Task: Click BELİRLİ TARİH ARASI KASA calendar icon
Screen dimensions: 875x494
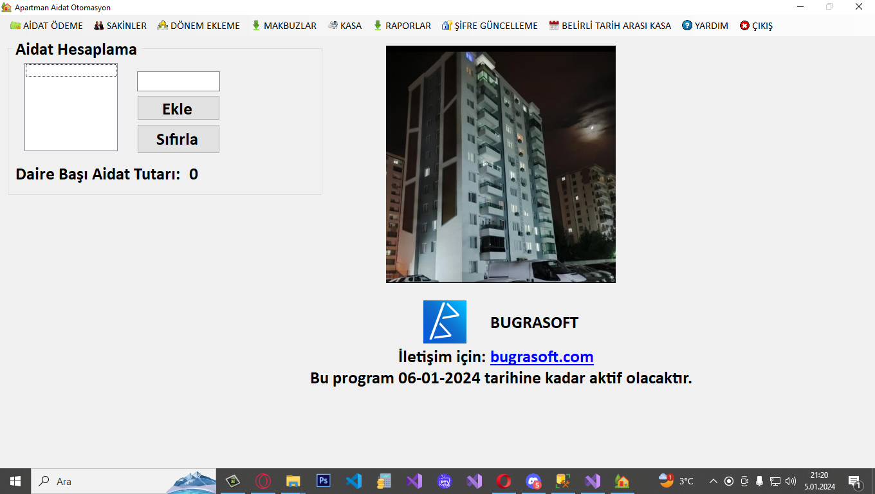Action: tap(554, 26)
